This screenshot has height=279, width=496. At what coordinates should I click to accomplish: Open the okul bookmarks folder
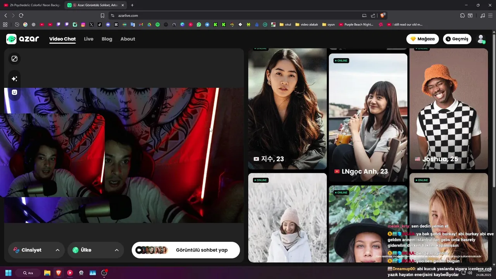[285, 24]
